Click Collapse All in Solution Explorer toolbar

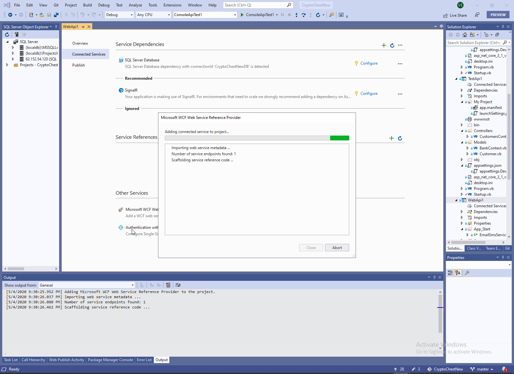tap(497, 35)
